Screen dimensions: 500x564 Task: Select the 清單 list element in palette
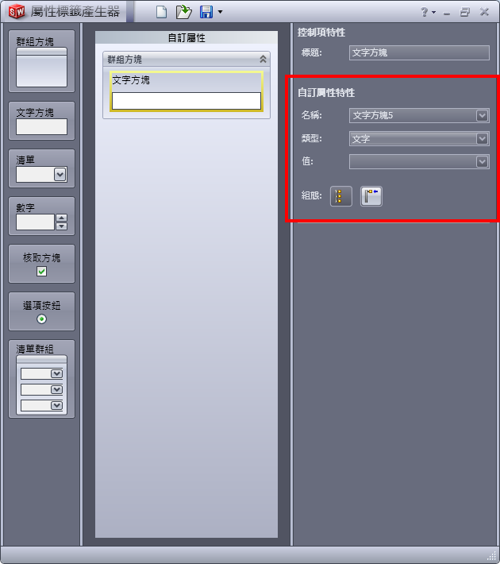click(42, 168)
